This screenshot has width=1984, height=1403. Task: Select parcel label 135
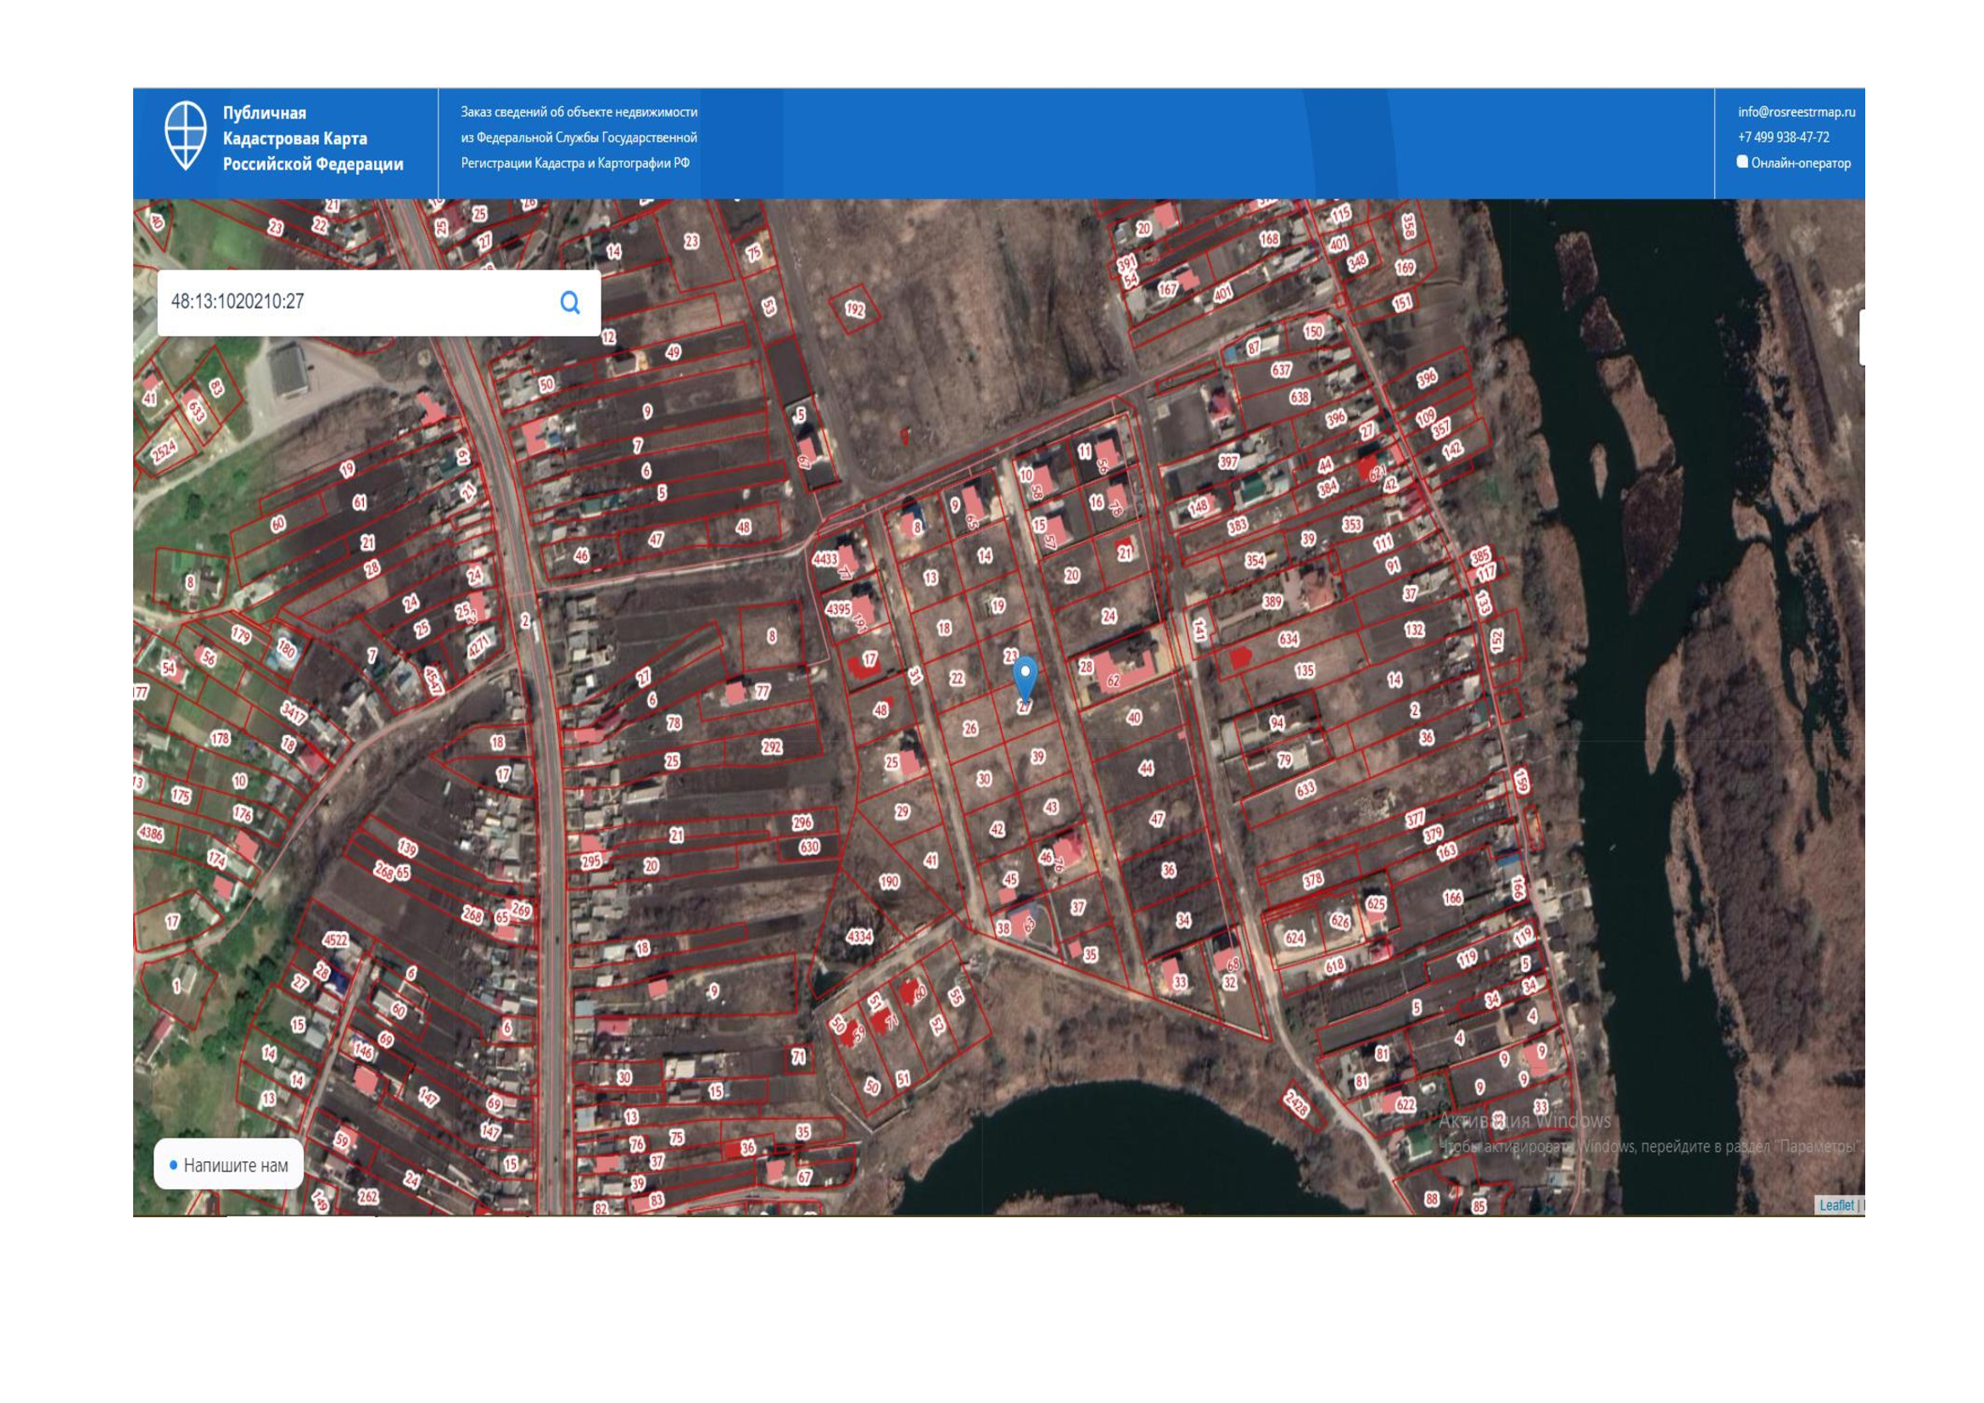coord(1304,669)
